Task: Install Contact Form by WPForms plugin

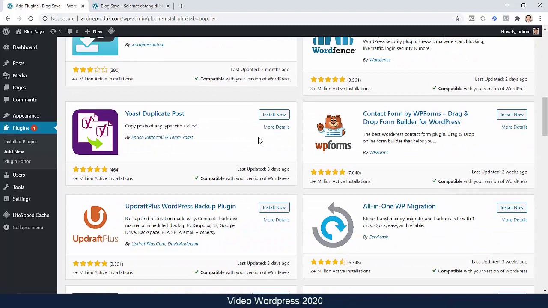Action: tap(512, 115)
